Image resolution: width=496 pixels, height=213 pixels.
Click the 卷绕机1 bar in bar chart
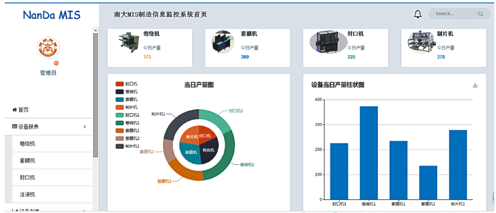[368, 153]
